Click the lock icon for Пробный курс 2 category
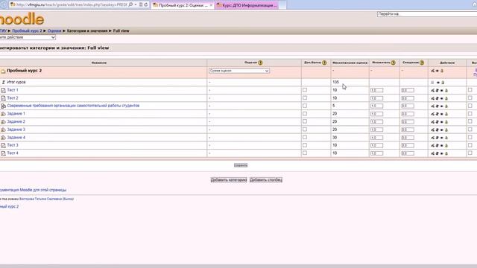Viewport: 477px width, 268px height. pyautogui.click(x=442, y=71)
